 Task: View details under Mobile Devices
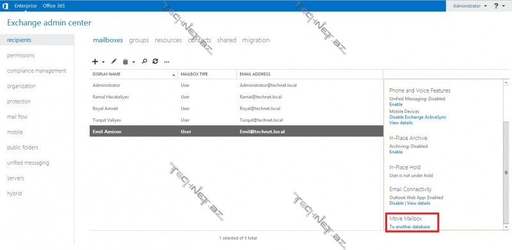[x=401, y=123]
